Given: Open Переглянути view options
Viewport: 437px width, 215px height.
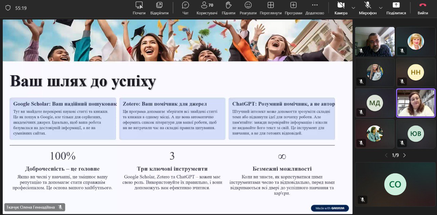Looking at the screenshot, I should [270, 8].
